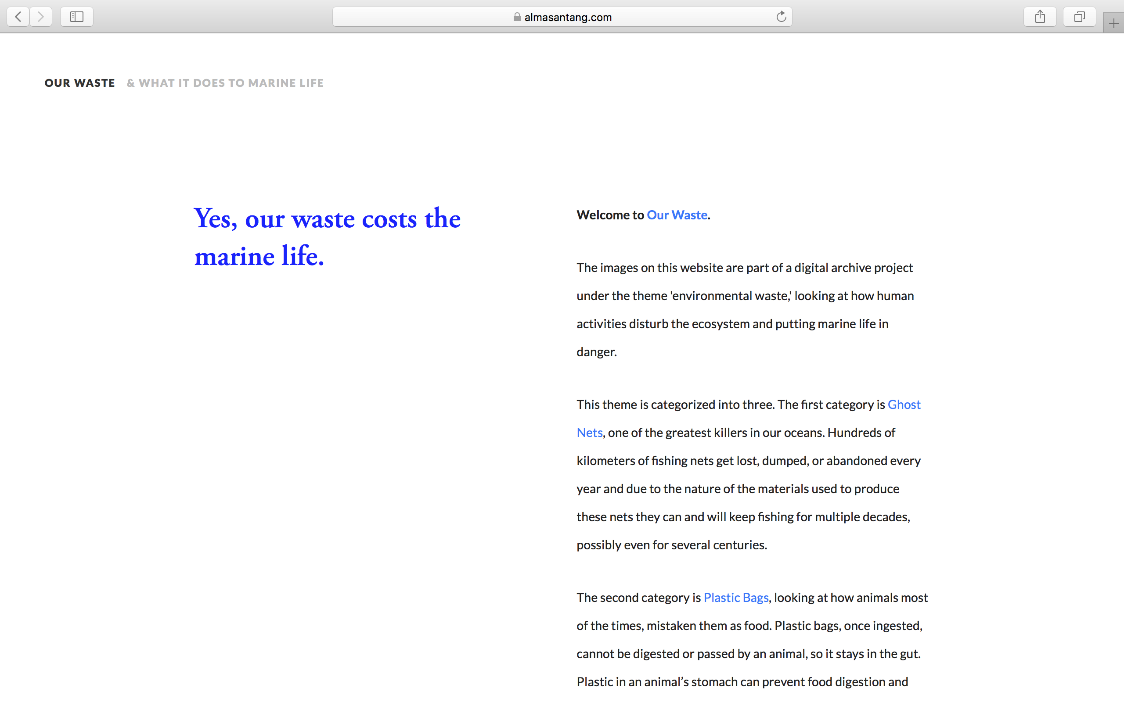Viewport: 1124px width, 702px height.
Task: Open a new tab with plus button
Action: click(1113, 23)
